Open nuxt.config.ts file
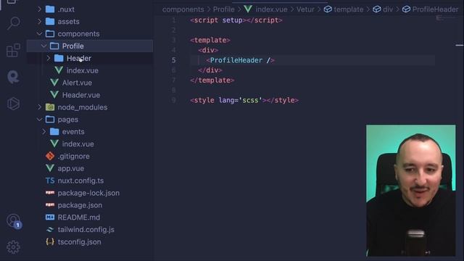This screenshot has height=261, width=464. point(80,181)
